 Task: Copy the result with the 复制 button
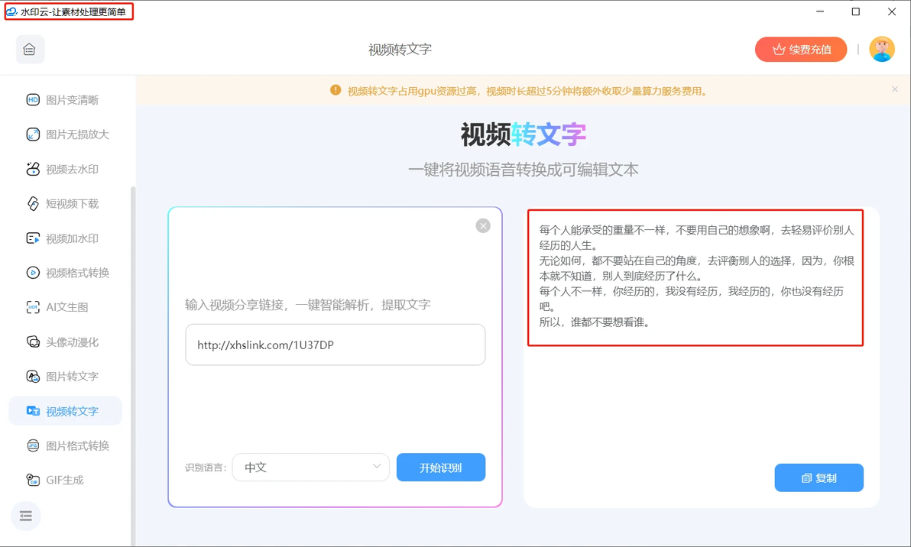tap(819, 478)
